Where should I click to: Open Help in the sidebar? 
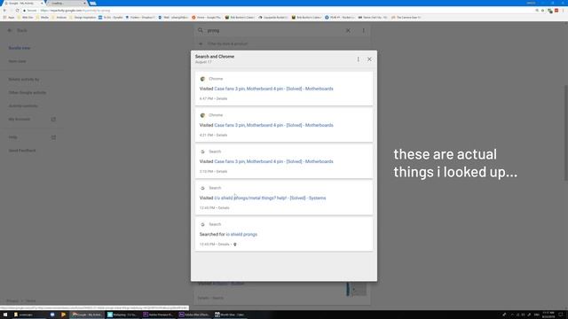tap(12, 137)
